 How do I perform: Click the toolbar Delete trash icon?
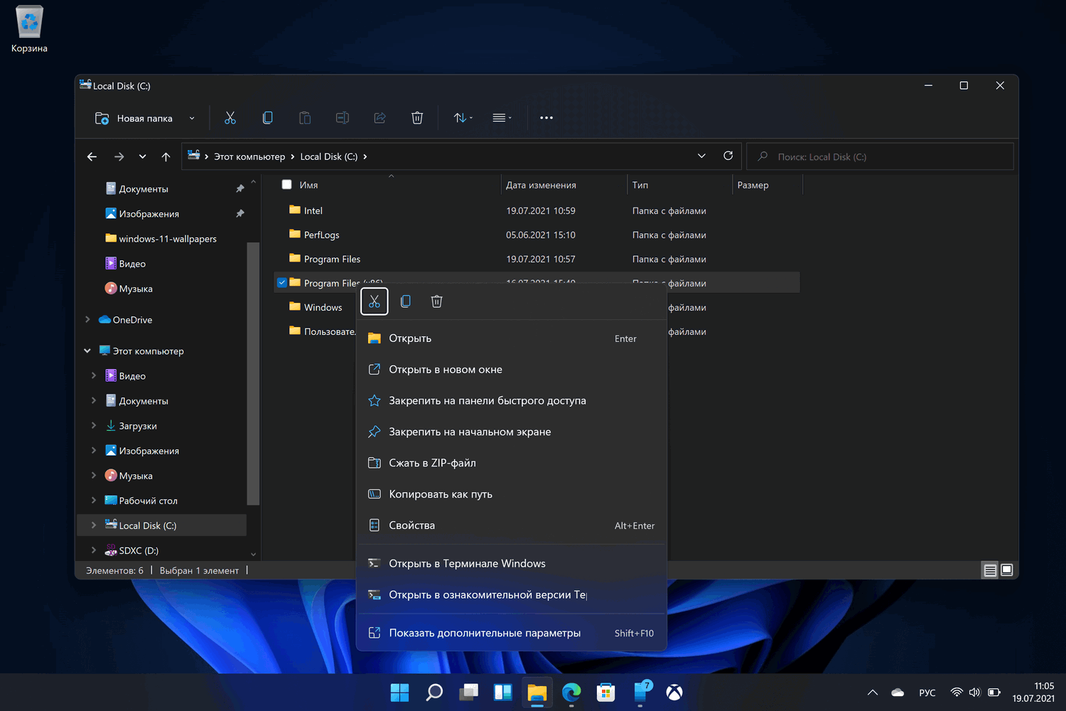coord(417,118)
